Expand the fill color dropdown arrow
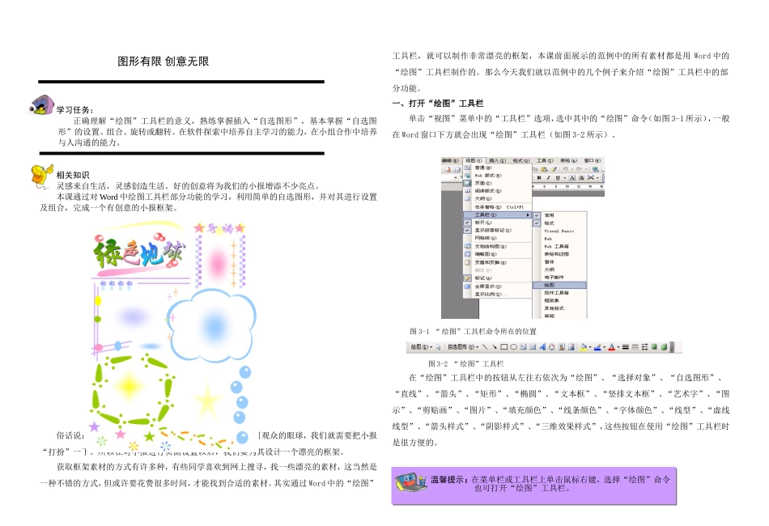The height and width of the screenshot is (526, 769). [x=590, y=347]
